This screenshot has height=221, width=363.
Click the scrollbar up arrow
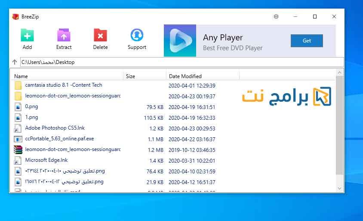click(339, 73)
